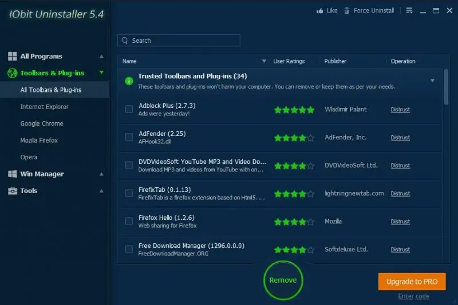Expand the All Programs section arrow
This screenshot has width=458, height=305.
[x=101, y=57]
